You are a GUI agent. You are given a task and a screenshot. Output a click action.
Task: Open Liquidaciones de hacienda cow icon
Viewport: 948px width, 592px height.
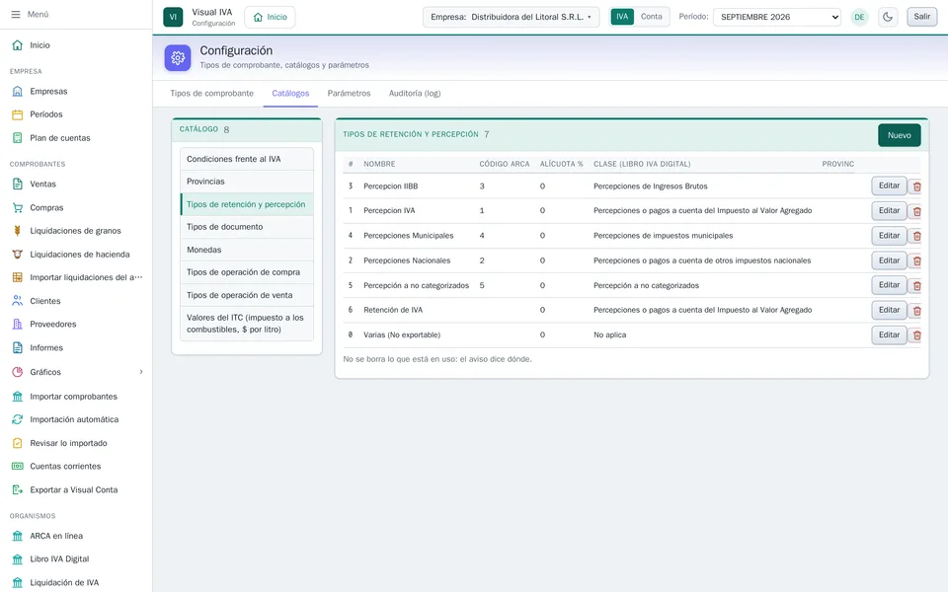tap(18, 255)
